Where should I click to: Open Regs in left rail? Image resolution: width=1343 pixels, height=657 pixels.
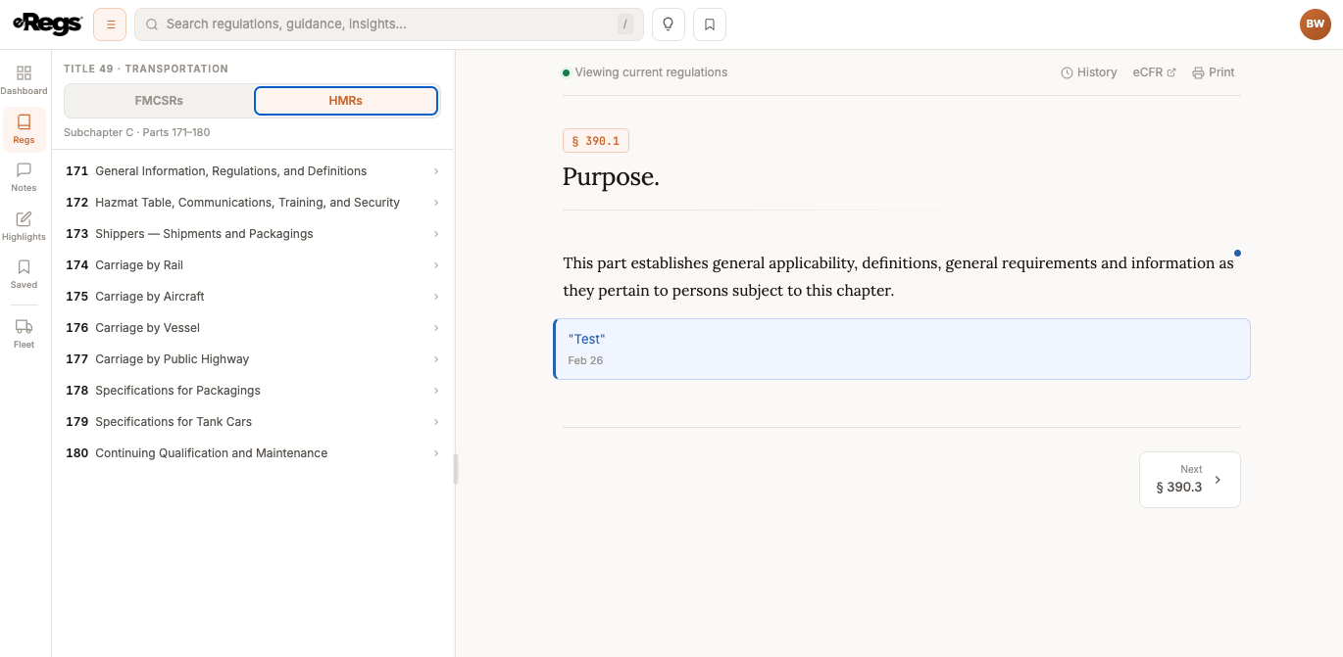pyautogui.click(x=25, y=129)
